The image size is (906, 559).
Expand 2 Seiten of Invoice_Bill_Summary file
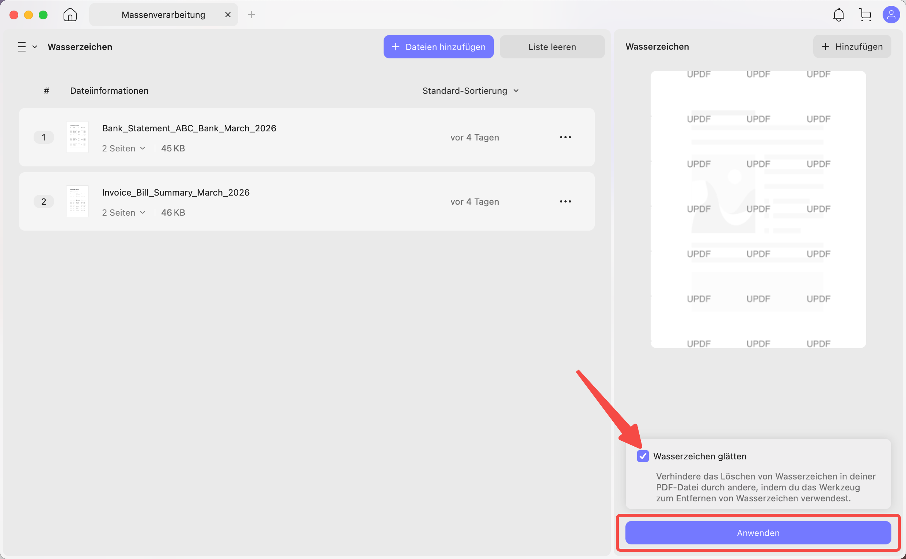[x=123, y=213]
